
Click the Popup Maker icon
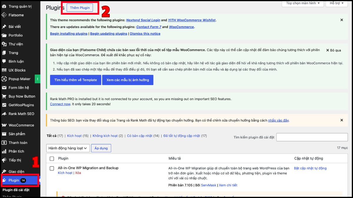pos(4,79)
